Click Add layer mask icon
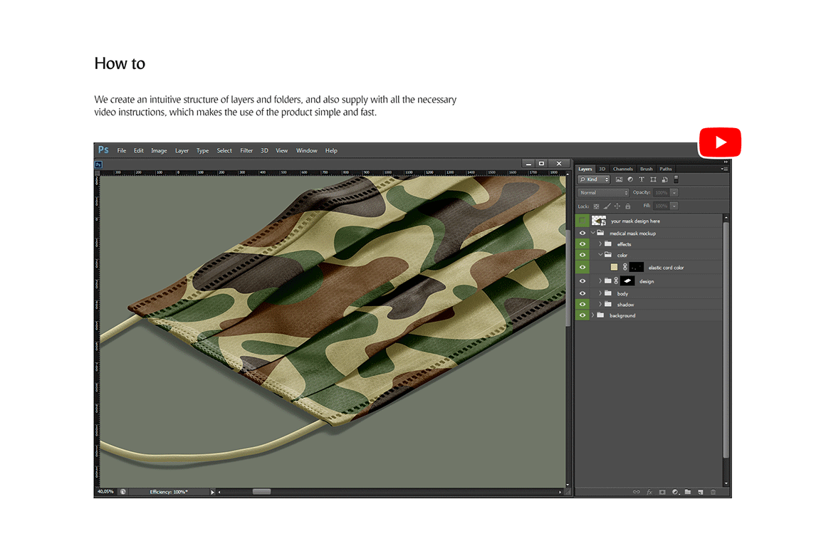826x551 pixels. (662, 492)
